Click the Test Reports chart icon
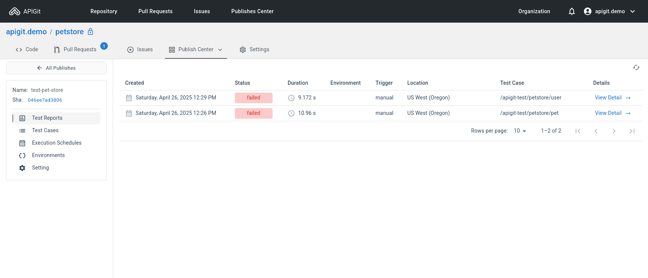Screen dimensions: 648x278 coord(22,118)
